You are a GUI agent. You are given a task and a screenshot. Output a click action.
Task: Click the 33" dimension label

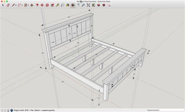tap(99, 98)
